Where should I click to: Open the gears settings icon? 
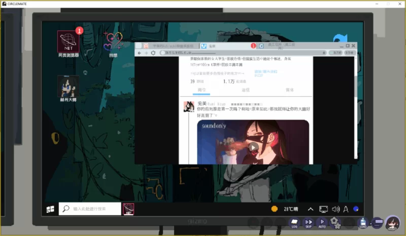(x=335, y=223)
